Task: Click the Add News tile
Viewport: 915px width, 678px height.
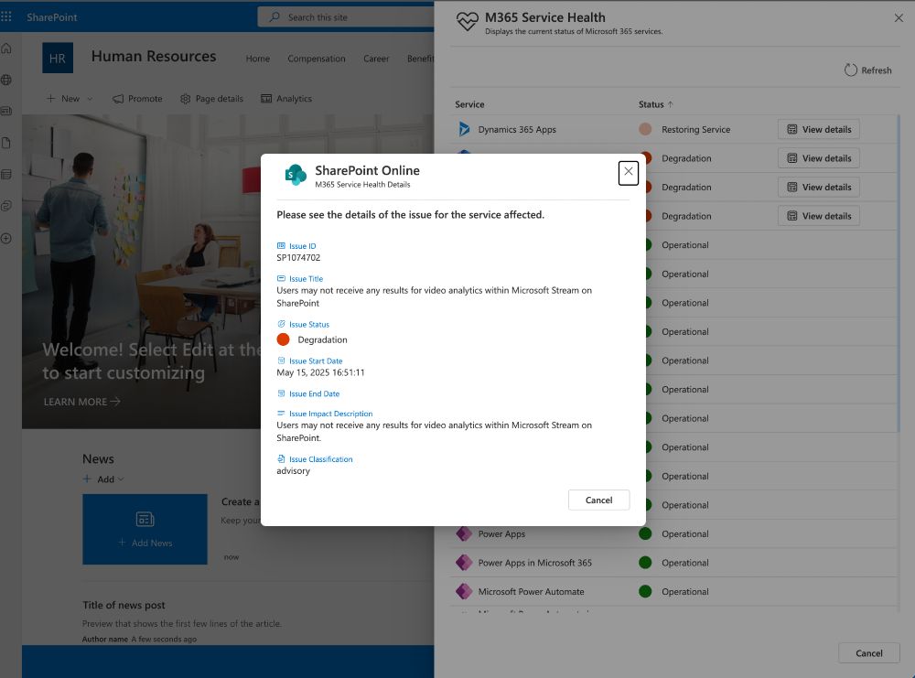Action: pyautogui.click(x=145, y=529)
